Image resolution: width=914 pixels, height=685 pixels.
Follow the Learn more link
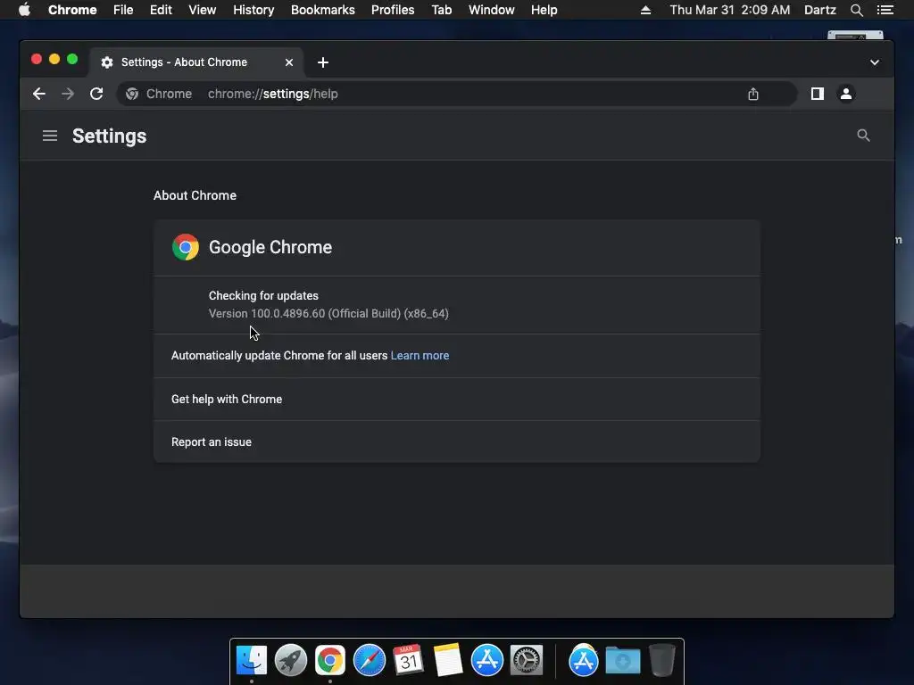tap(420, 355)
